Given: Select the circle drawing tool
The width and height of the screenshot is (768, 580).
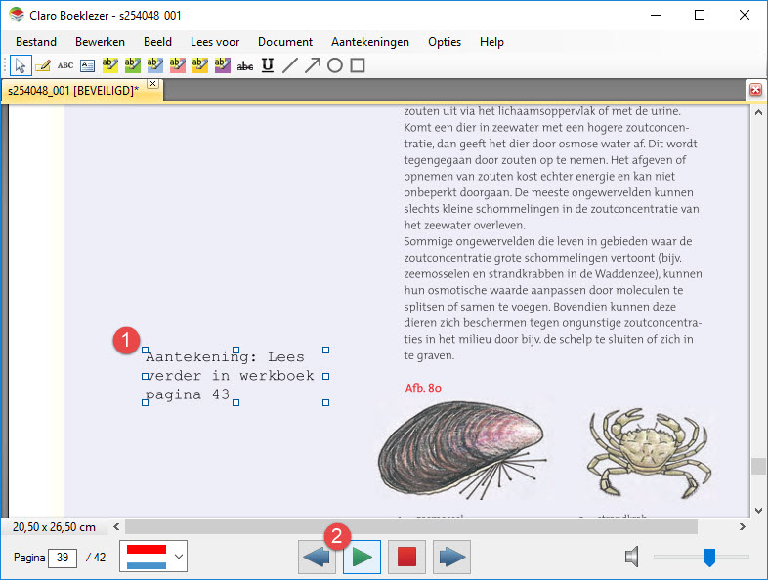Looking at the screenshot, I should [335, 65].
